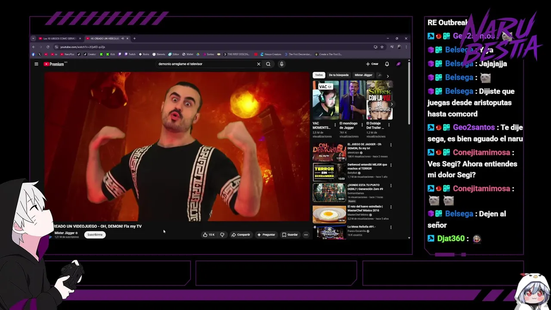Show more filter chips with the arrow

(x=387, y=76)
